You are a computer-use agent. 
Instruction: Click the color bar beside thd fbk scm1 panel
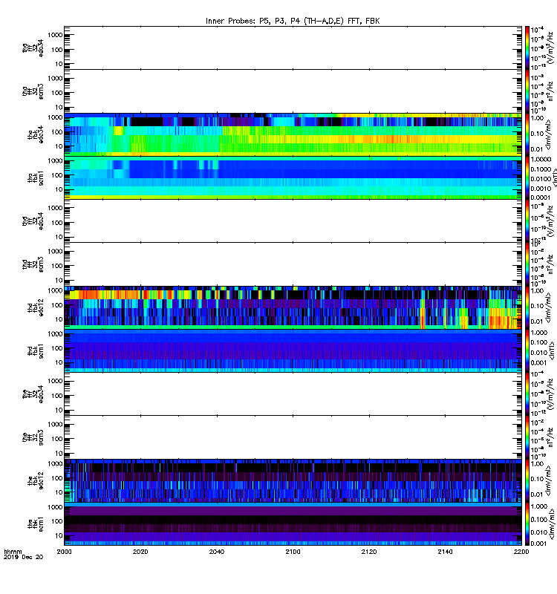click(527, 350)
